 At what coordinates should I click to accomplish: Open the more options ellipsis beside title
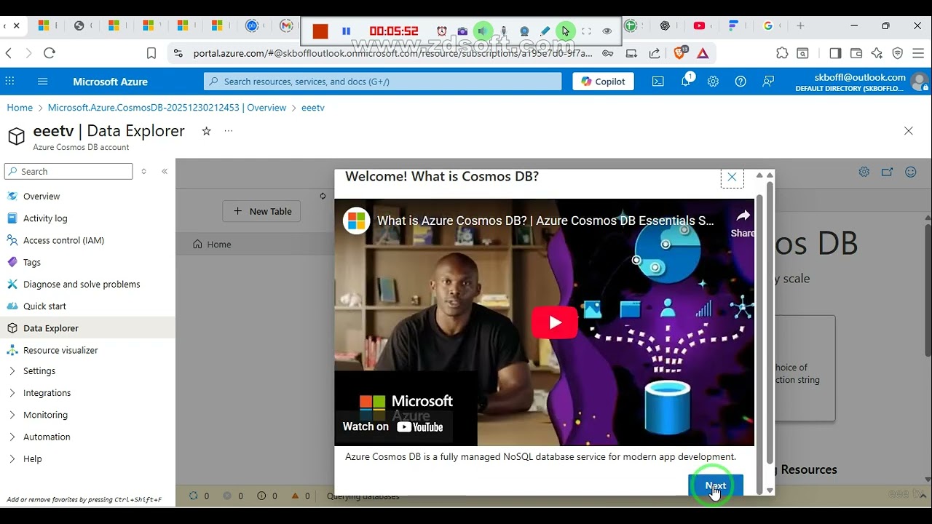coord(229,131)
